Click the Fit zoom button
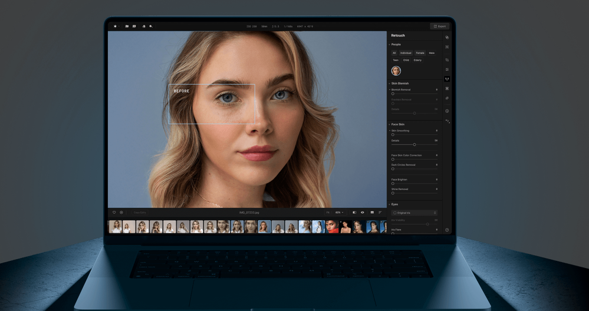 tap(328, 213)
